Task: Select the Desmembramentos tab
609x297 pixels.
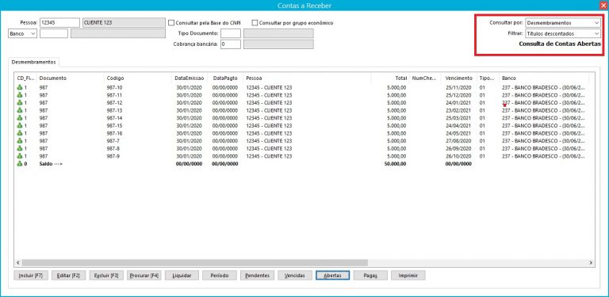Action: (33, 62)
